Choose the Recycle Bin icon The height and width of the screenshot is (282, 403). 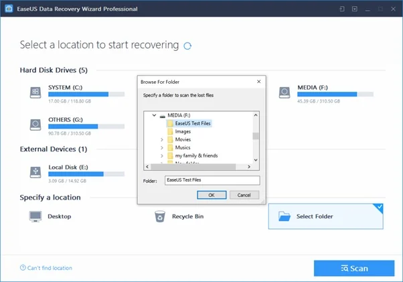pos(160,216)
